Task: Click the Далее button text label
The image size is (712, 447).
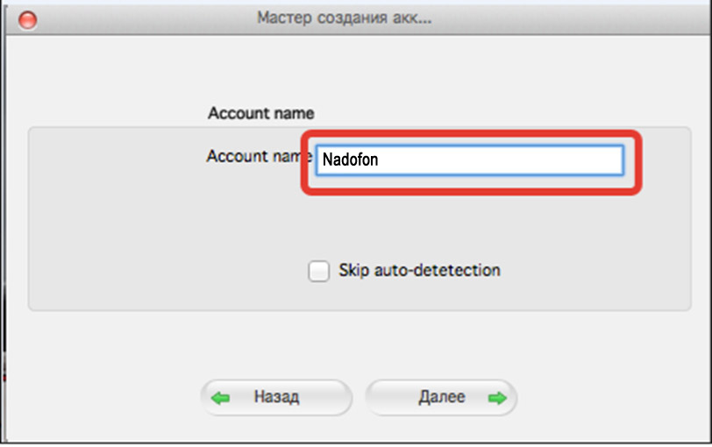Action: pos(441,397)
